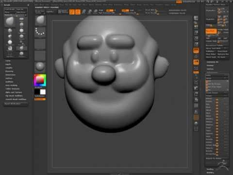Click the Zoom canvas icon on right shelf
Viewport: 233px width, 175px height.
196,32
